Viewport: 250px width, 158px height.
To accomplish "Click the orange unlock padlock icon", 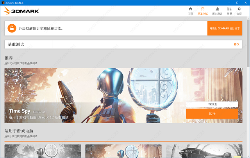I will pyautogui.click(x=12, y=28).
